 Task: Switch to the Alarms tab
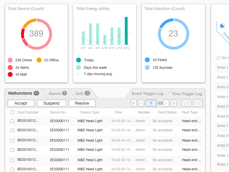(58, 93)
